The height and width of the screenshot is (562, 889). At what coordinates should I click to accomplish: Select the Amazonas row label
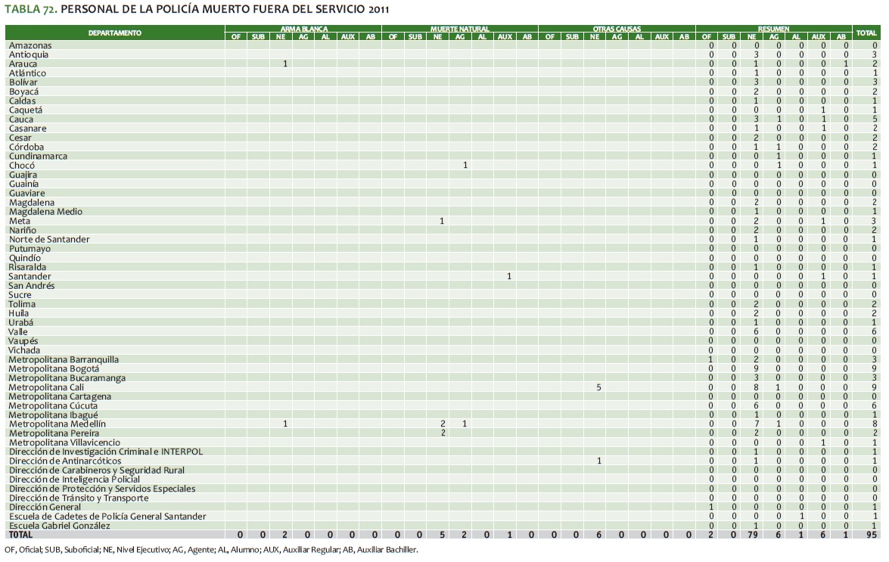30,45
